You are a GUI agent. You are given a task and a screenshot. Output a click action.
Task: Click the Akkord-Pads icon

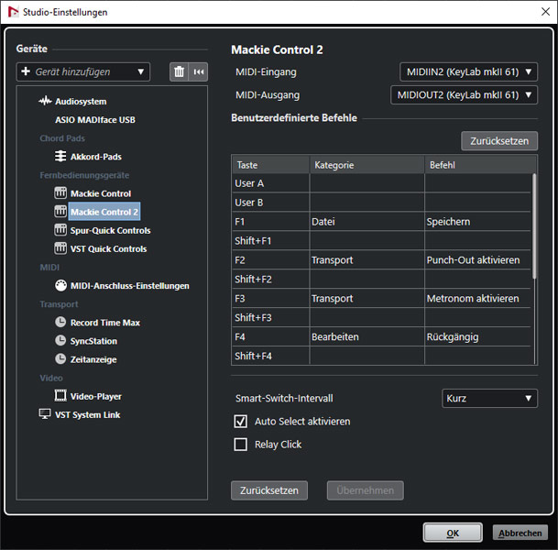(60, 157)
